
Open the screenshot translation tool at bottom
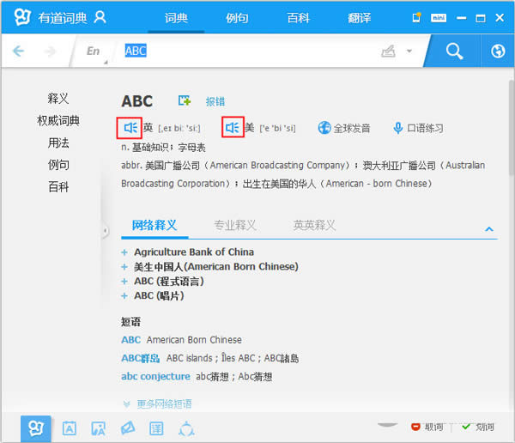(98, 428)
